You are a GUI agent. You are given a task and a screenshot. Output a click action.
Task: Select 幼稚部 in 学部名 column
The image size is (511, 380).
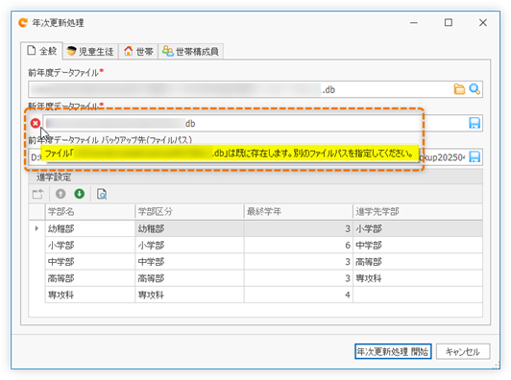[x=89, y=228]
